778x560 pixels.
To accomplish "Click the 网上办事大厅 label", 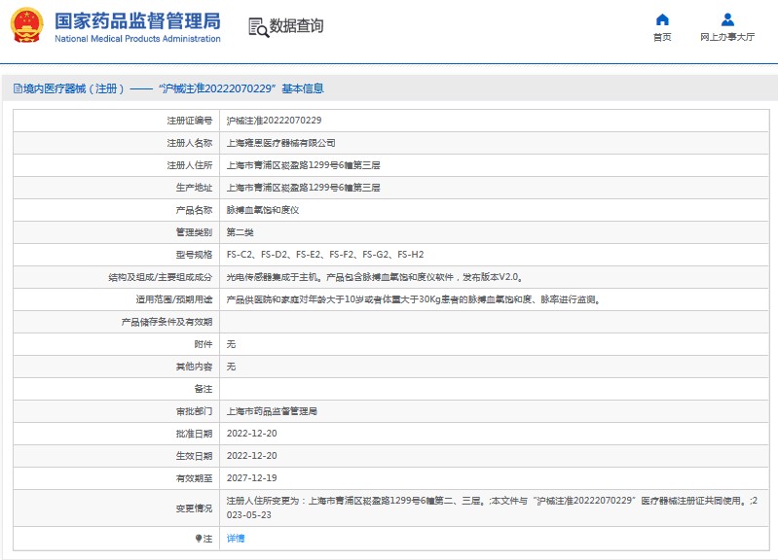I will tap(727, 37).
